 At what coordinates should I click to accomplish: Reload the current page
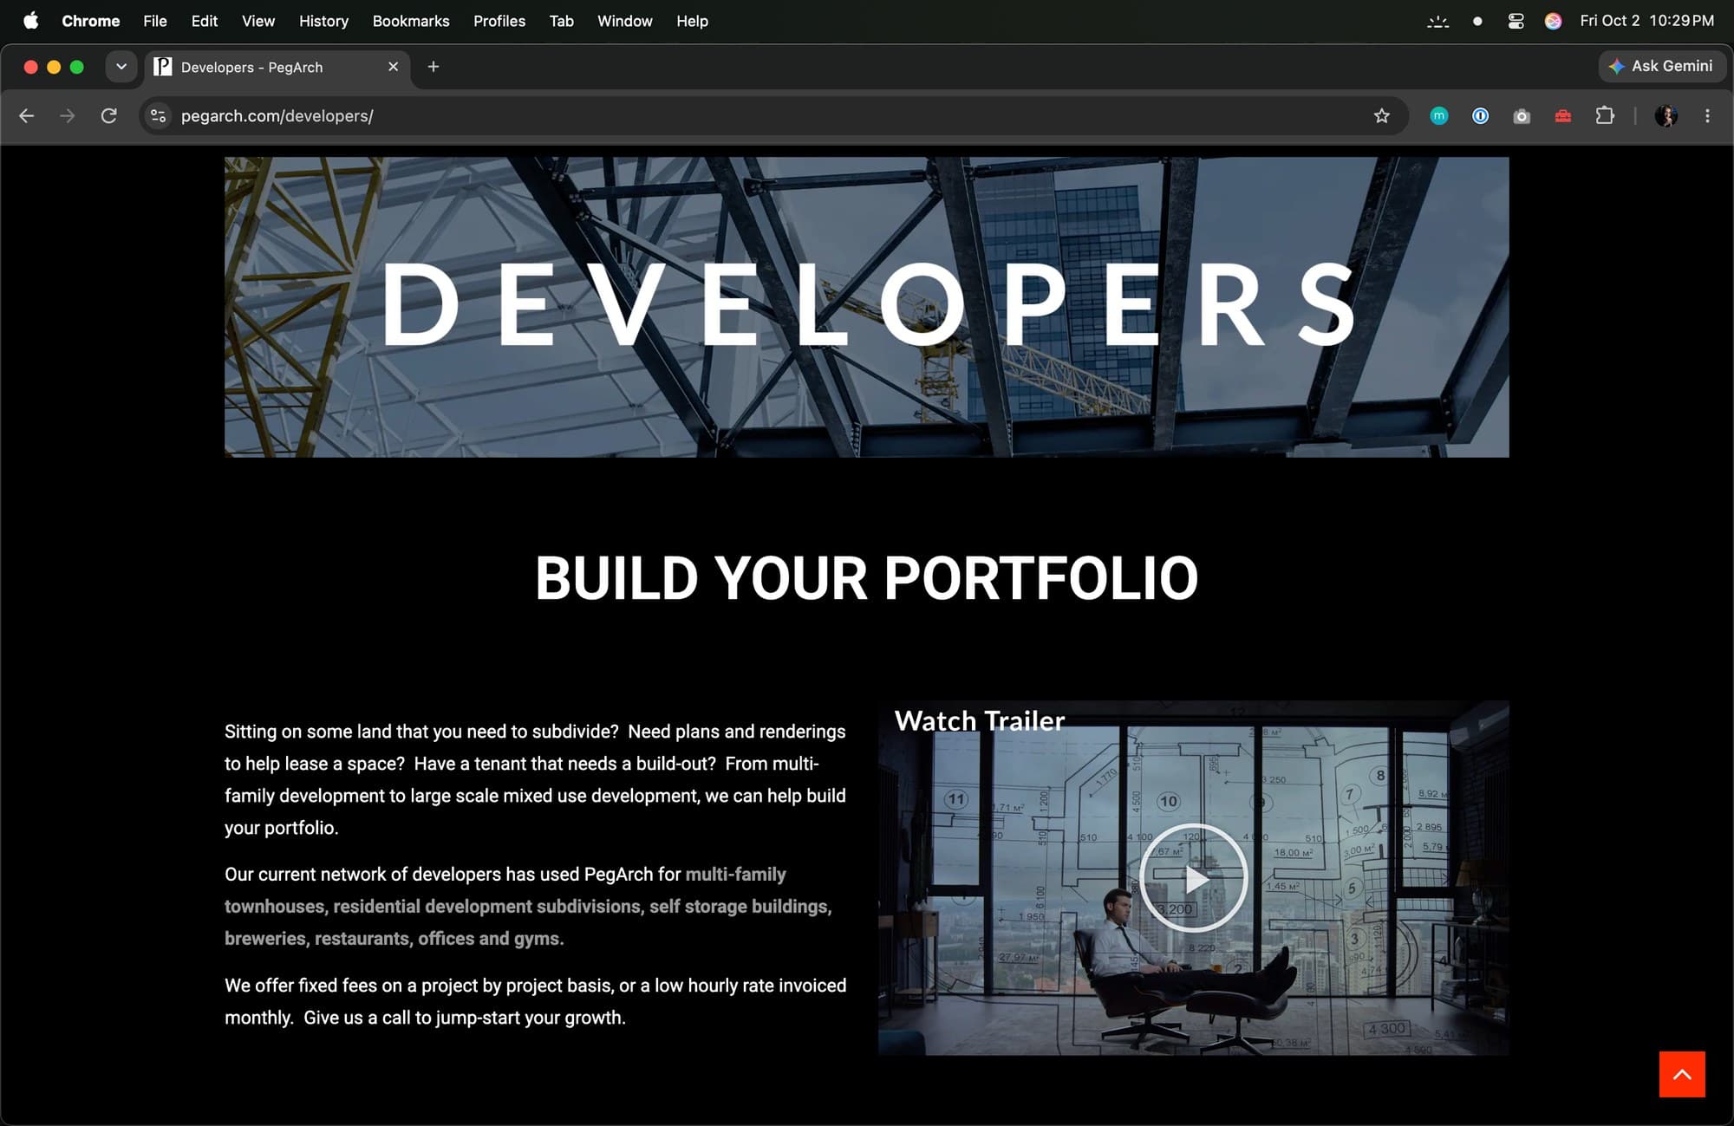click(109, 115)
